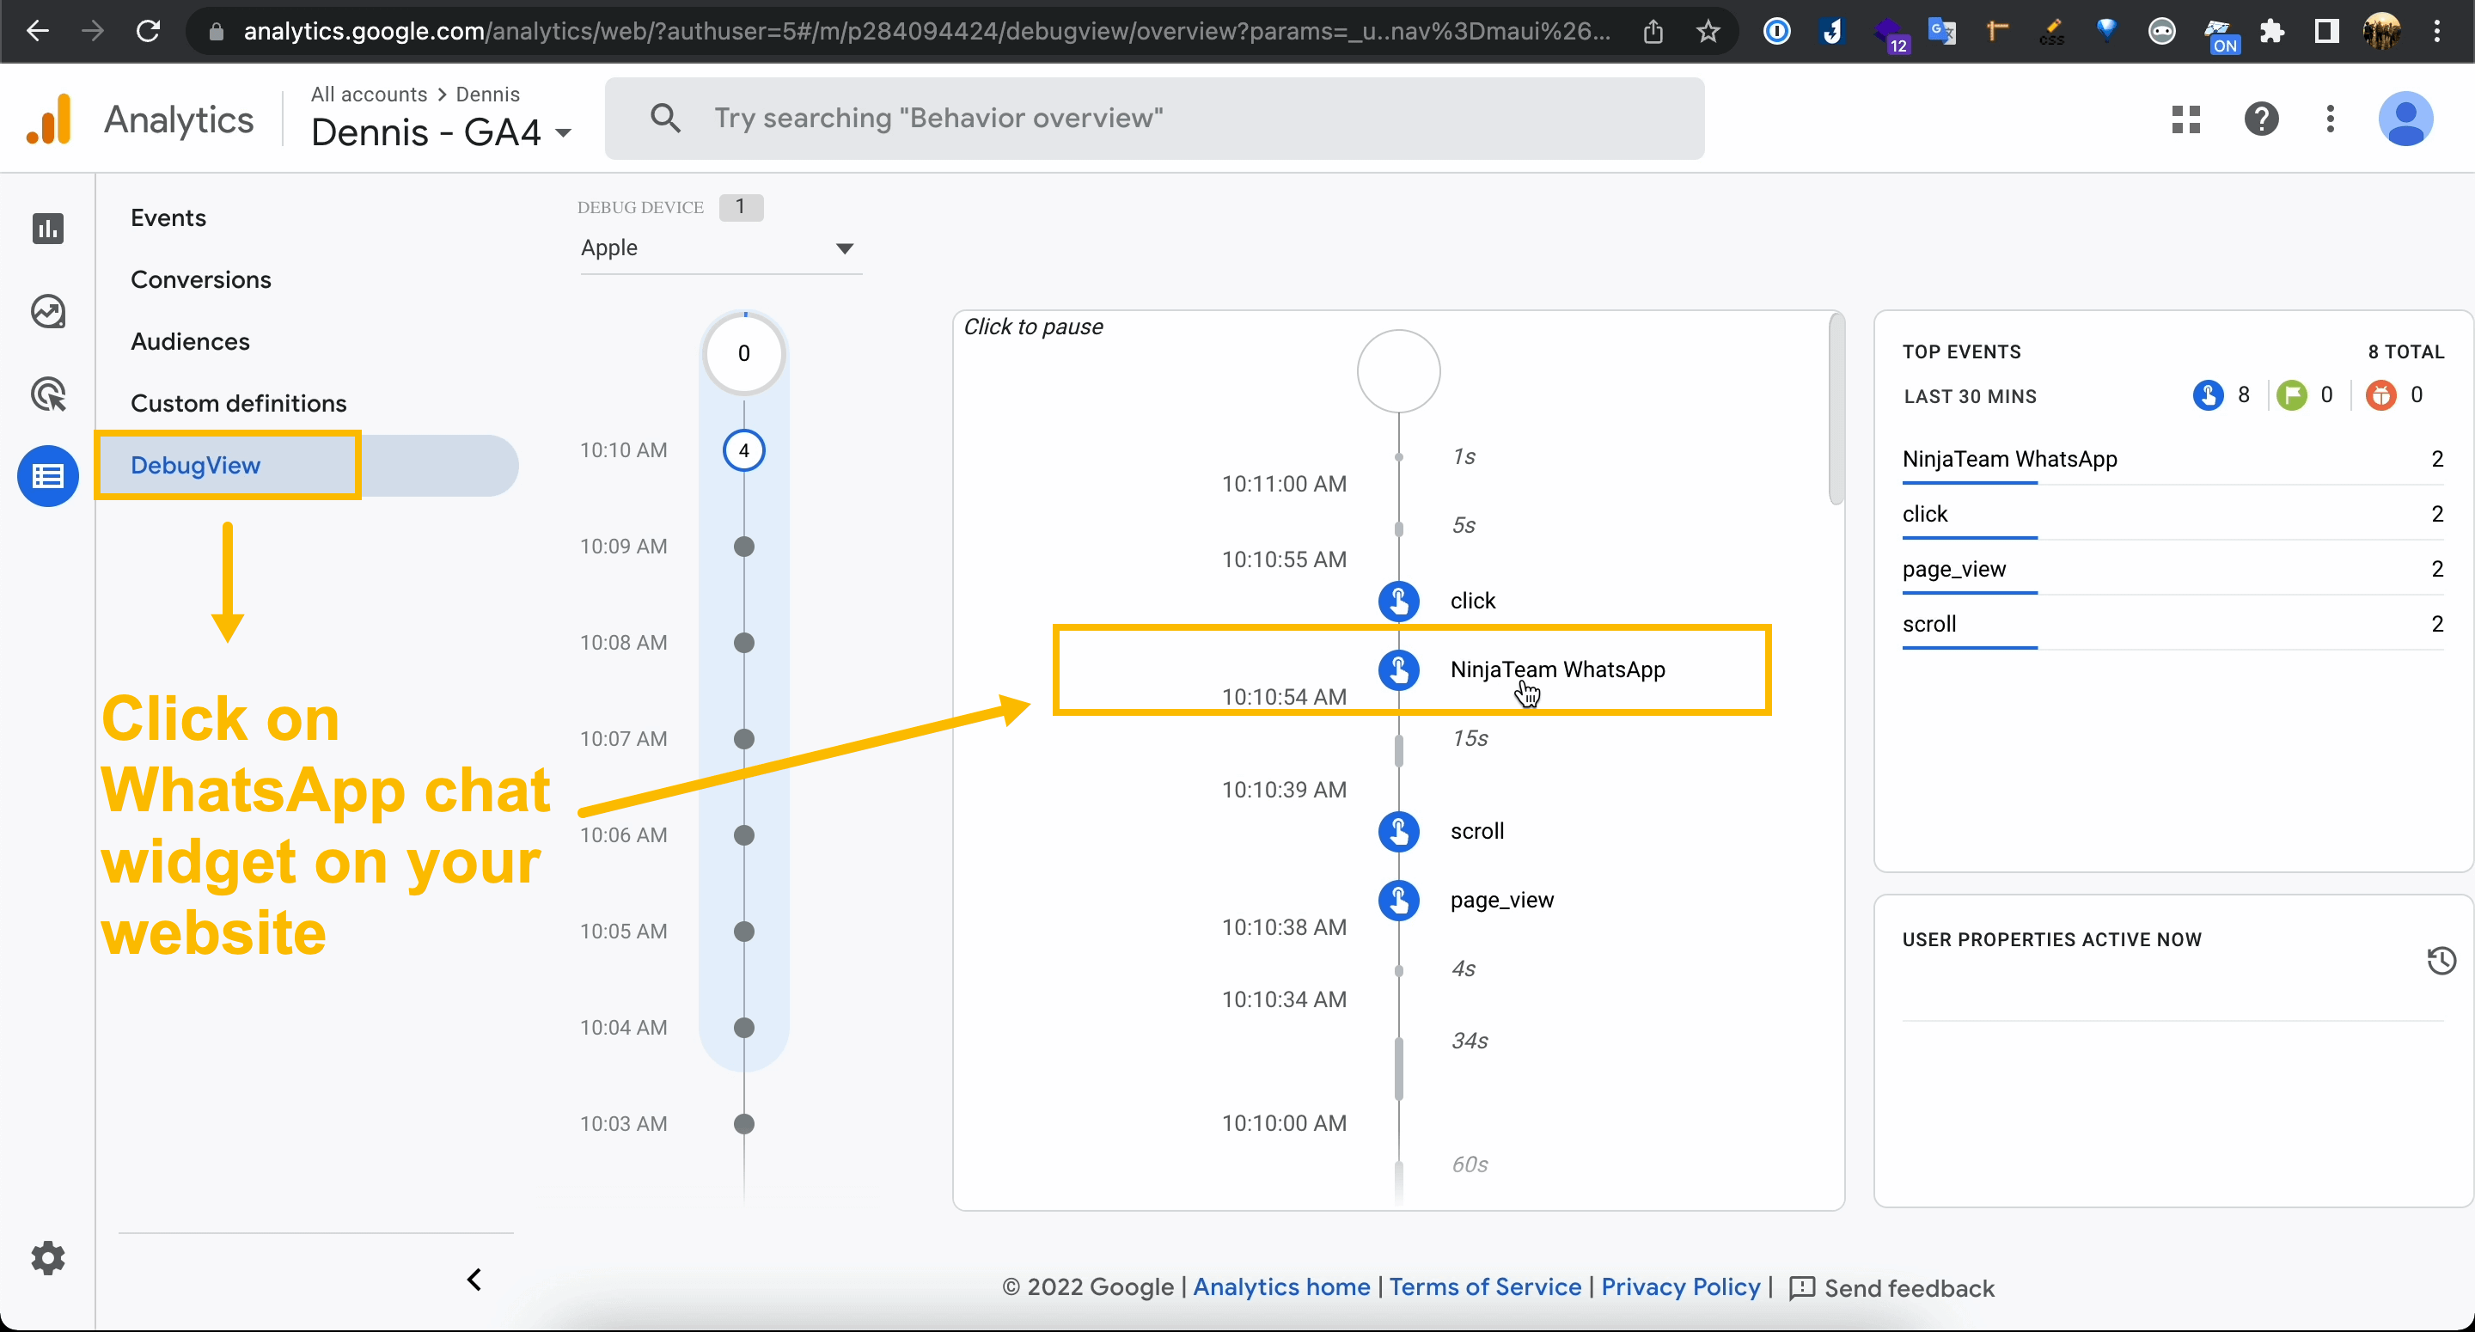The height and width of the screenshot is (1332, 2475).
Task: Open Conversions in the Configure menu
Action: (201, 279)
